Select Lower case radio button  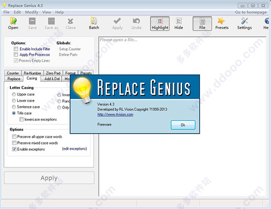pos(14,101)
